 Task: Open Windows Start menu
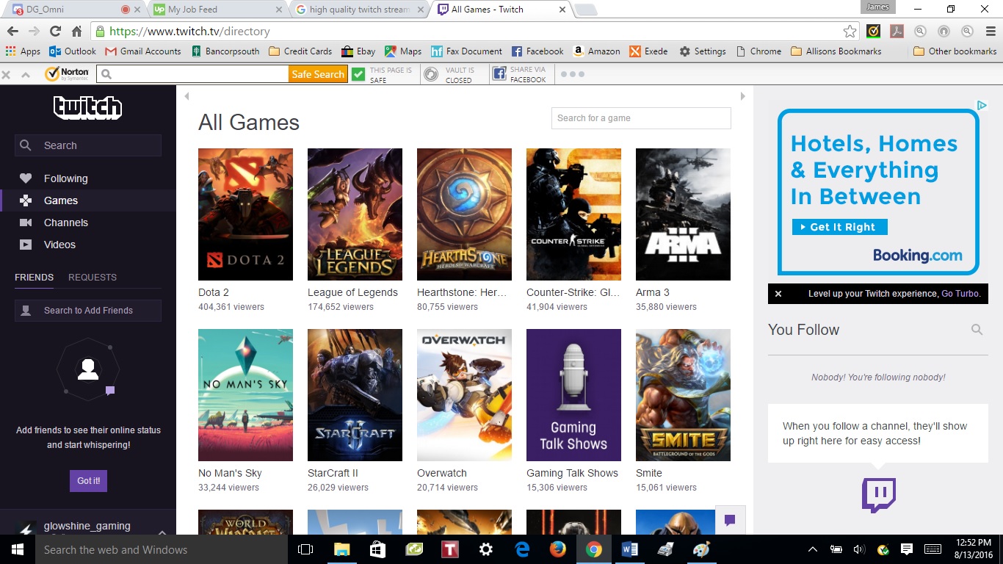coord(18,549)
